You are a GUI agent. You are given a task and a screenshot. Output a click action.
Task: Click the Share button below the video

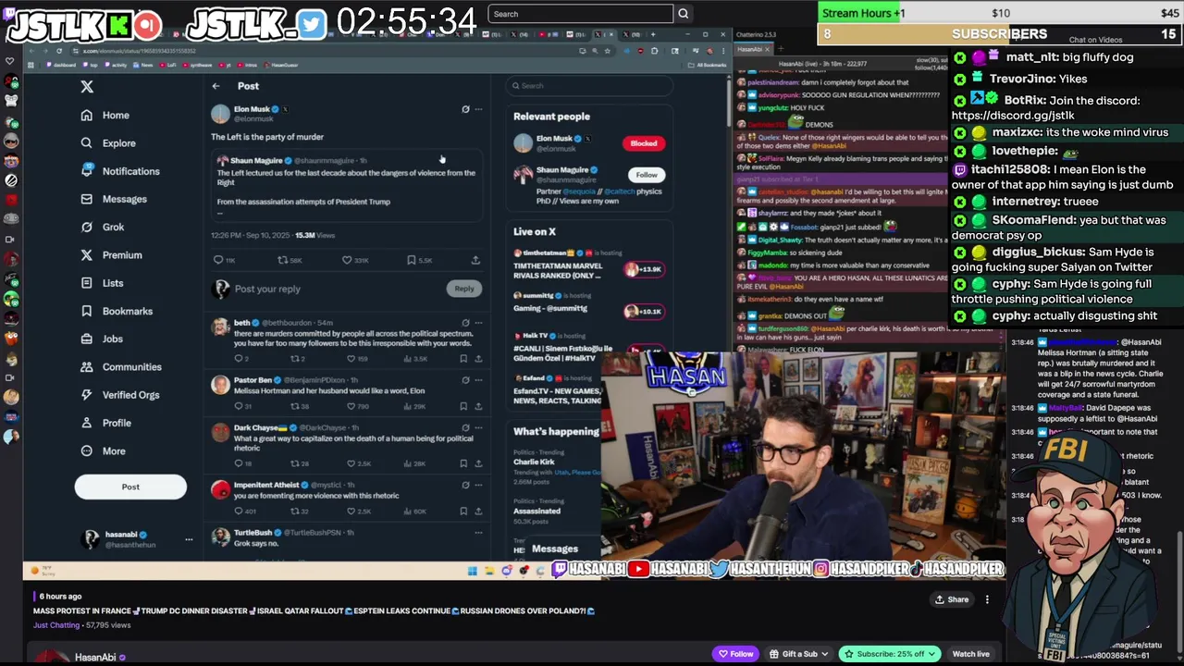[952, 599]
